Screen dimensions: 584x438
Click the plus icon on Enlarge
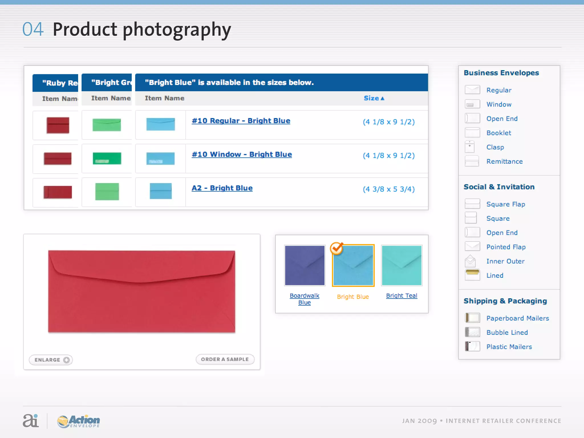(66, 360)
